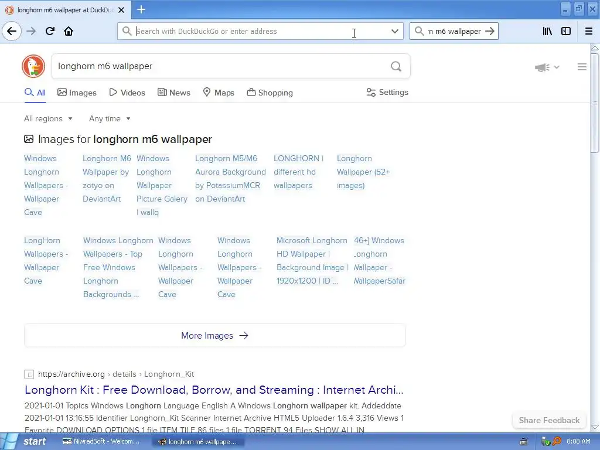600x450 pixels.
Task: Open the browser home page
Action: pyautogui.click(x=69, y=31)
